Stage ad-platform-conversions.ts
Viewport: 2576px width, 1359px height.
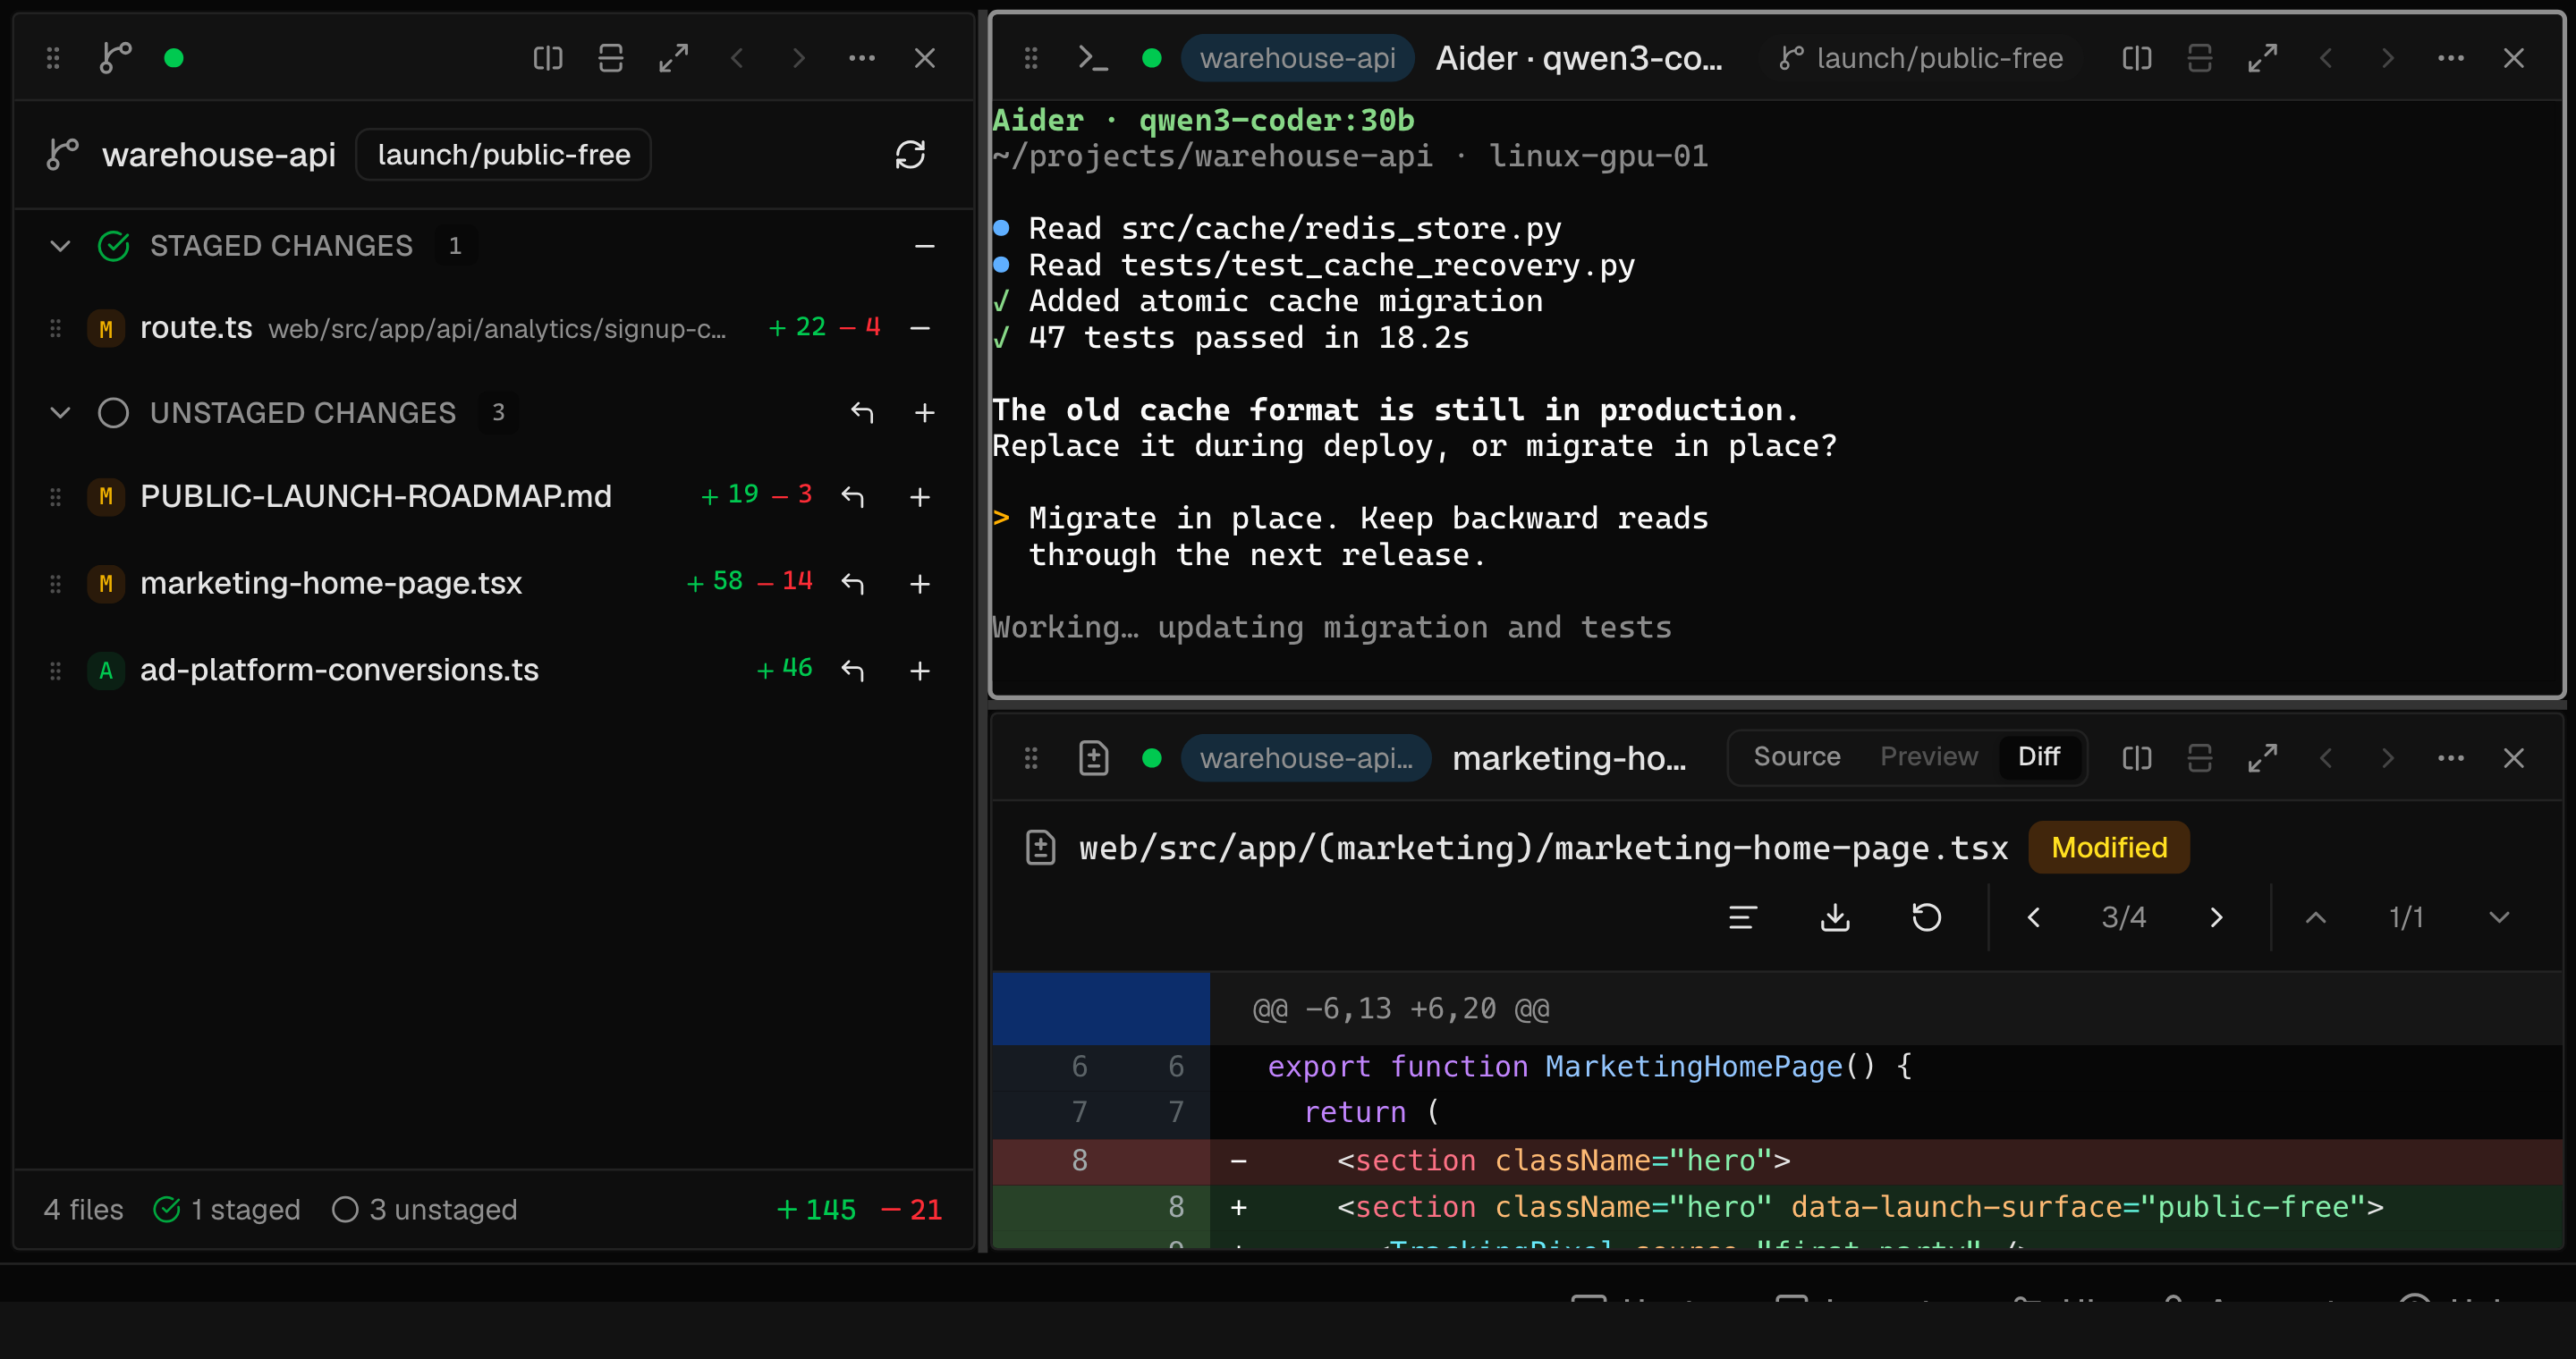tap(920, 671)
